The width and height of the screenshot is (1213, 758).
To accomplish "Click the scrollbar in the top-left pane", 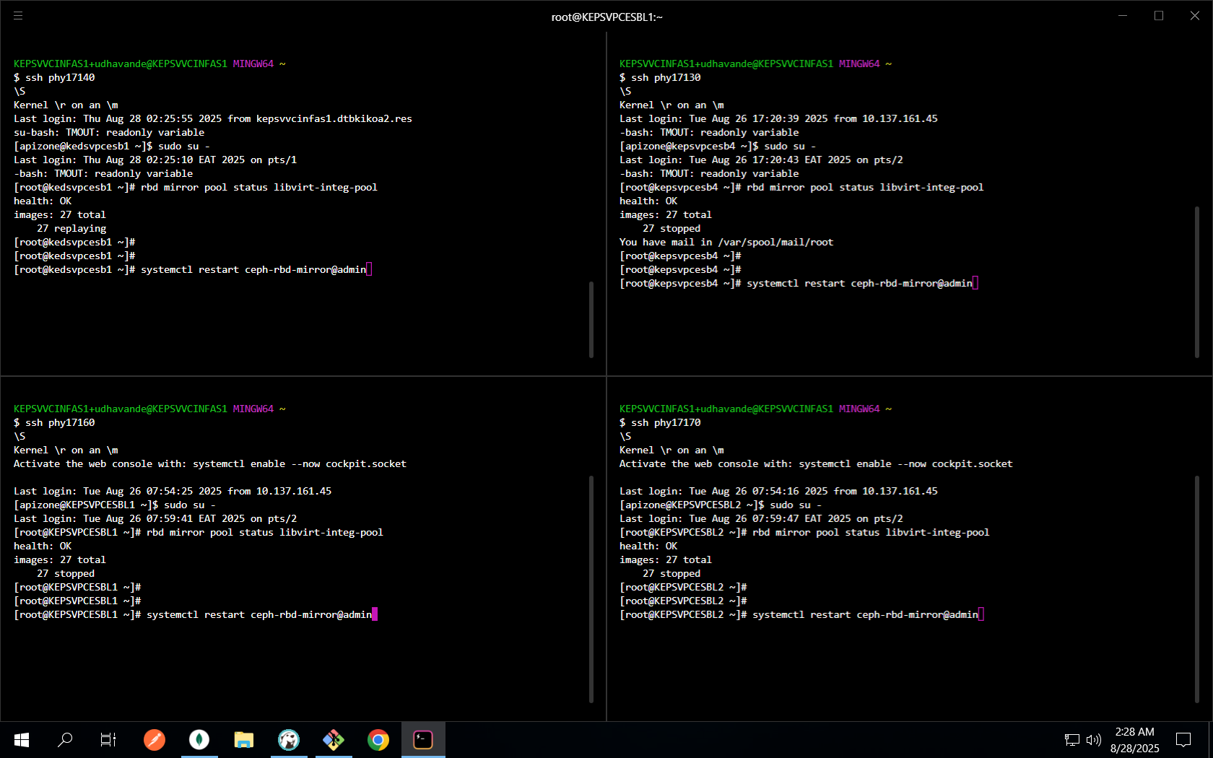I will [x=591, y=320].
